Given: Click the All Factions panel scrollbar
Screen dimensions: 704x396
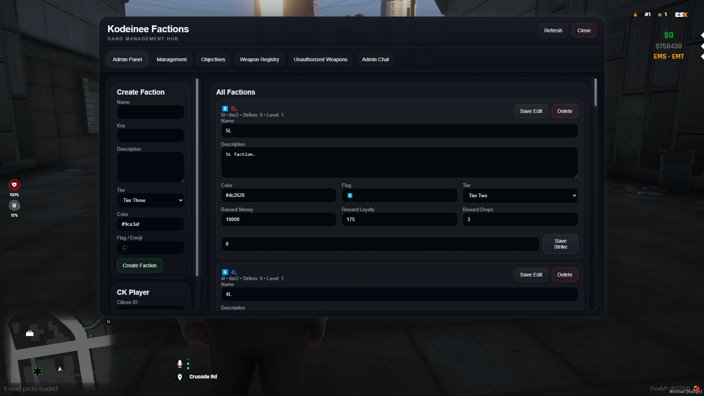Looking at the screenshot, I should [595, 92].
